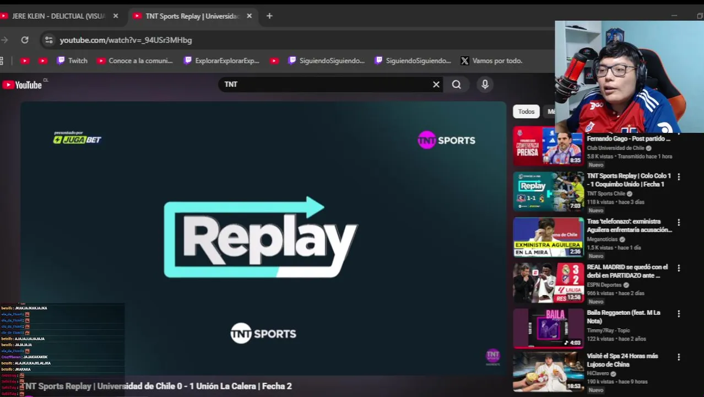The width and height of the screenshot is (704, 397).
Task: Open the 'ExplorarExplorarExp...' Twitch bookmark
Action: tap(222, 61)
